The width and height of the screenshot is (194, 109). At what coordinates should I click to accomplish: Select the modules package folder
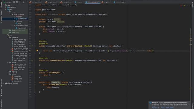[18, 21]
